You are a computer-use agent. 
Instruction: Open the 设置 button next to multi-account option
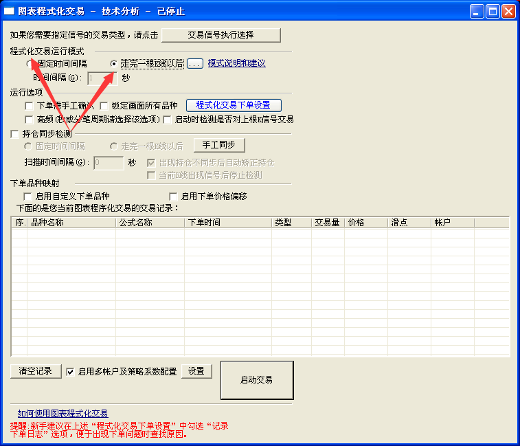coord(196,371)
